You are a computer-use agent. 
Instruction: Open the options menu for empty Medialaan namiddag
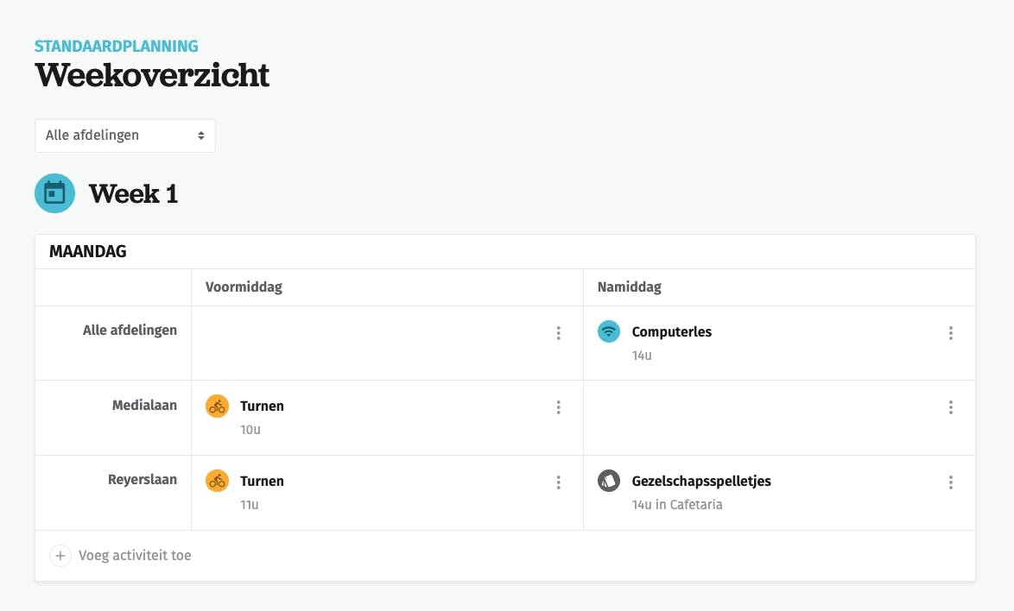click(x=951, y=407)
